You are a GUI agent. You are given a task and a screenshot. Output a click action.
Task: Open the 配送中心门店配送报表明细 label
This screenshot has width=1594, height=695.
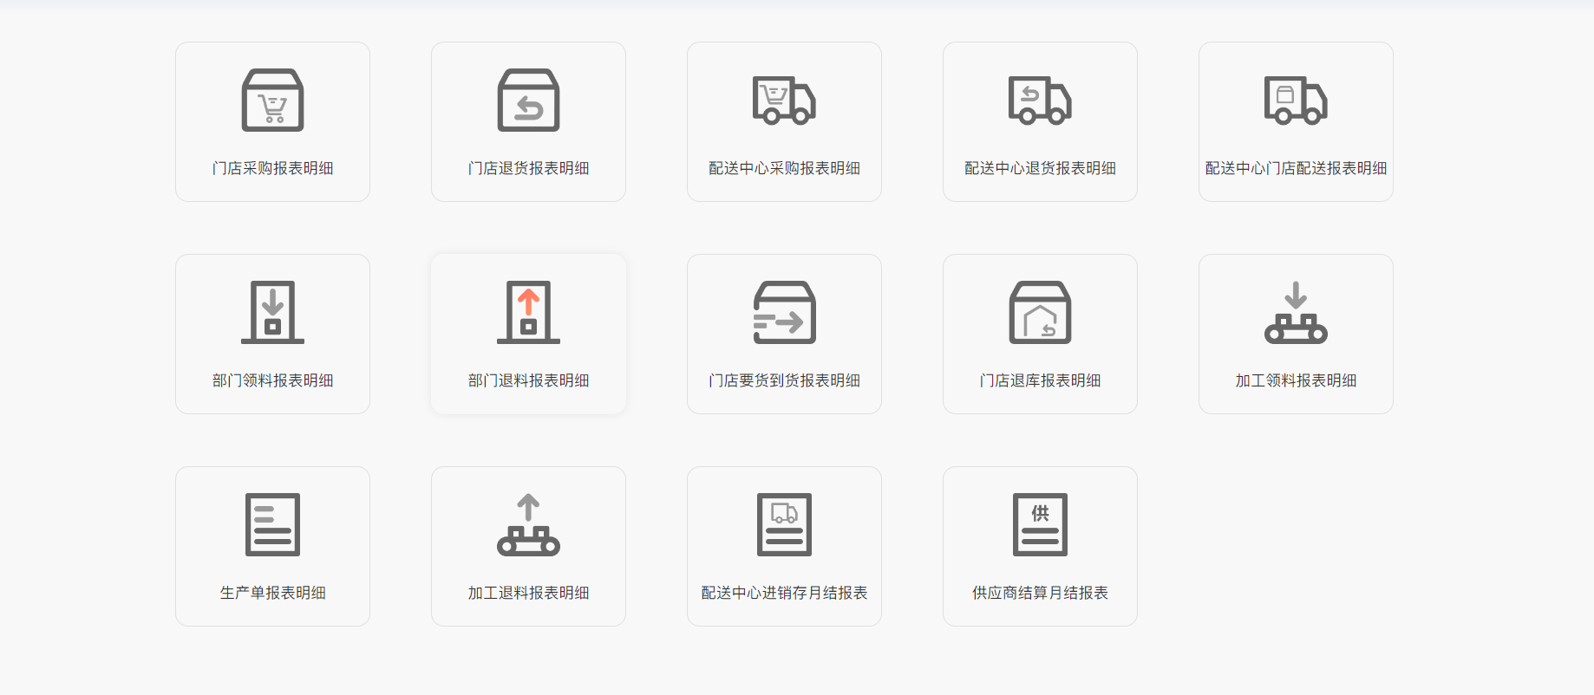[x=1296, y=168]
